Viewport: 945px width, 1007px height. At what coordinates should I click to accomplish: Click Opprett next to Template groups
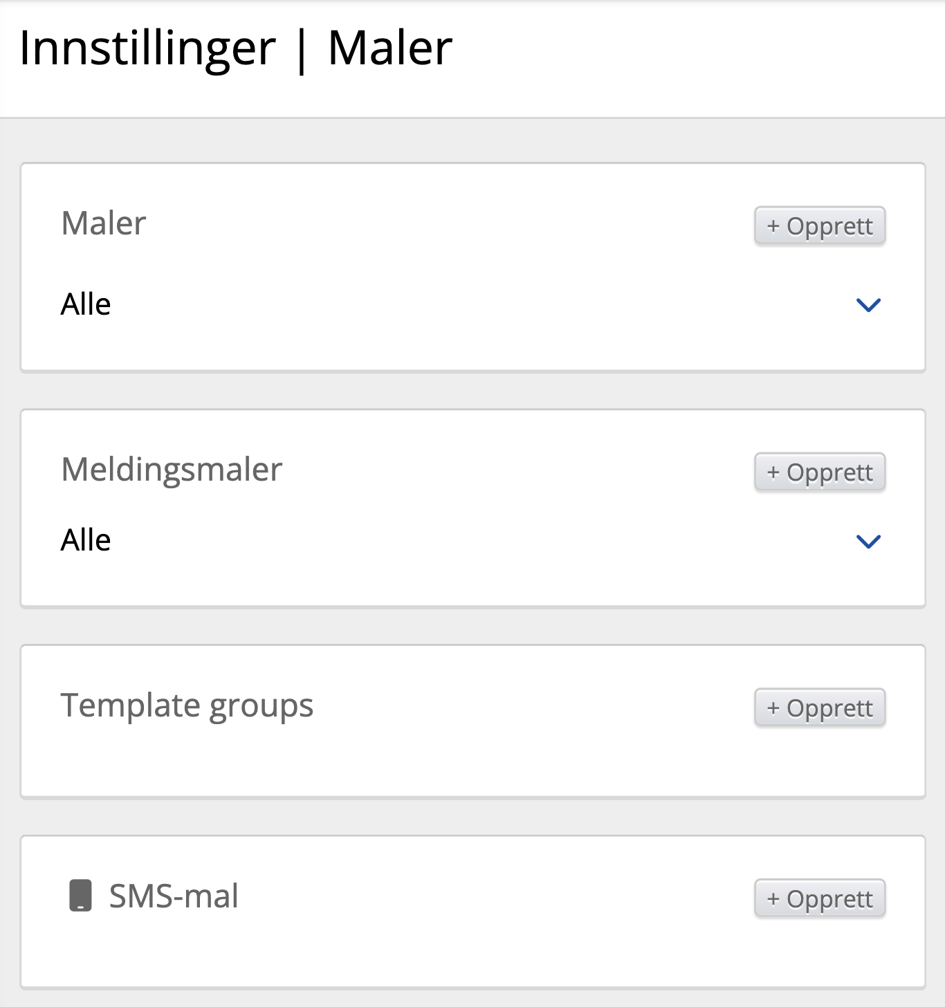pyautogui.click(x=820, y=708)
